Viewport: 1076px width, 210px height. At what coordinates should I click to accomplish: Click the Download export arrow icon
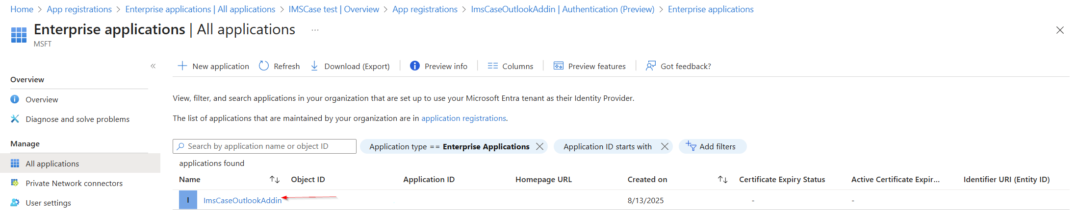[314, 66]
